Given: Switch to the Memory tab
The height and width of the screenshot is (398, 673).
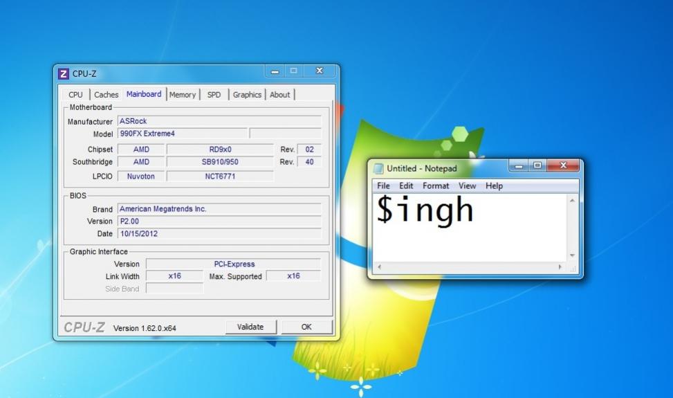Looking at the screenshot, I should 183,94.
